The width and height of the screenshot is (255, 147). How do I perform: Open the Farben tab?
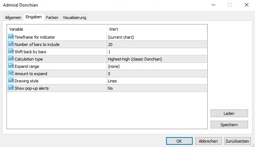pos(52,18)
